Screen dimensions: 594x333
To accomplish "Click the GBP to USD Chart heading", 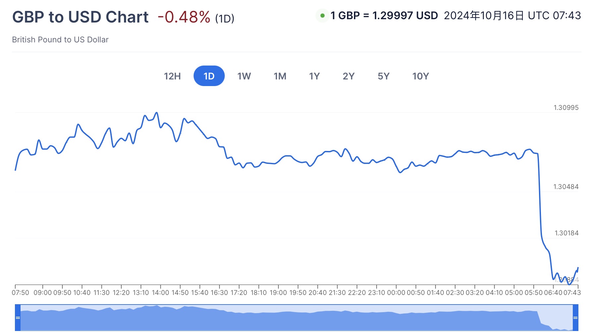I will coord(80,17).
